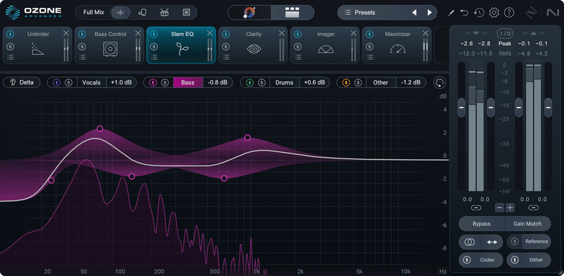
Task: Select the Drums stem tab
Action: 285,82
